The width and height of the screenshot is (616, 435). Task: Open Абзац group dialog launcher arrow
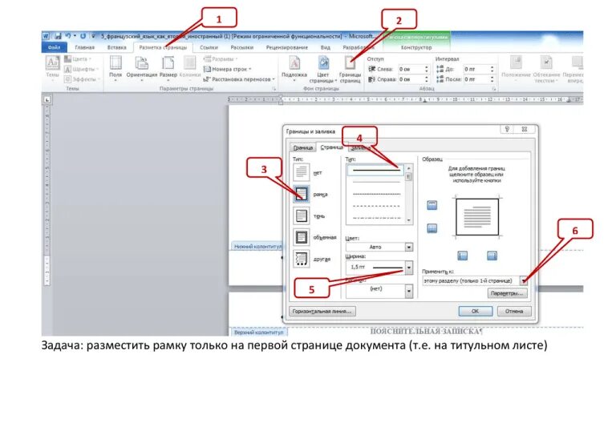click(494, 89)
